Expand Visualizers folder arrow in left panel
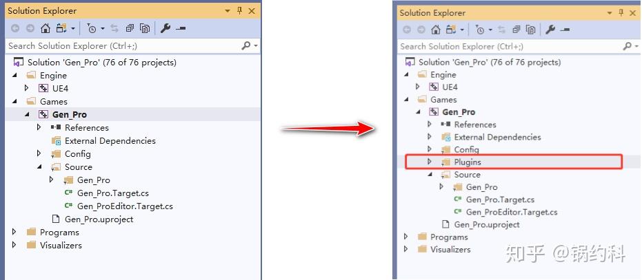The image size is (642, 280). click(x=14, y=245)
